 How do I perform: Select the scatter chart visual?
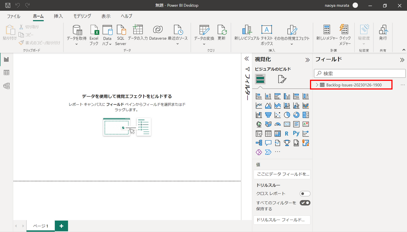pyautogui.click(x=278, y=115)
